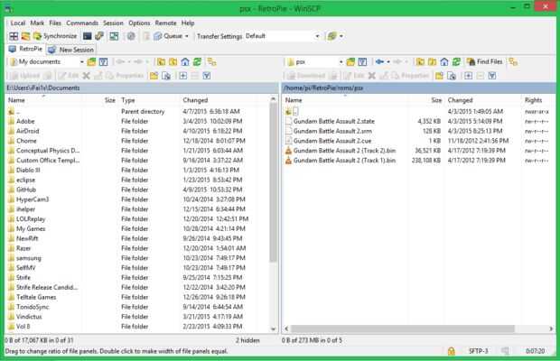
Task: Open dropdown arrow beside the green icon
Action: click(341, 36)
